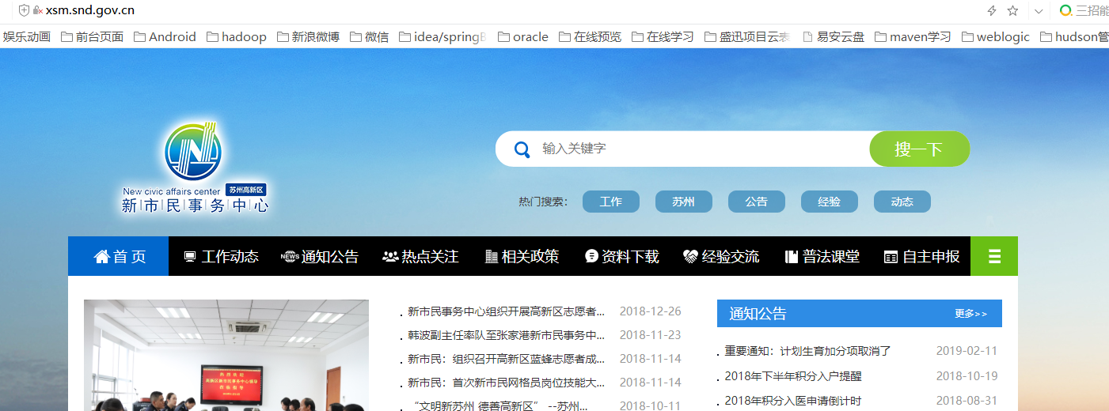1109x411 pixels.
Task: Open news 新市民事务中心组织开展高新区志愿者
Action: point(507,311)
